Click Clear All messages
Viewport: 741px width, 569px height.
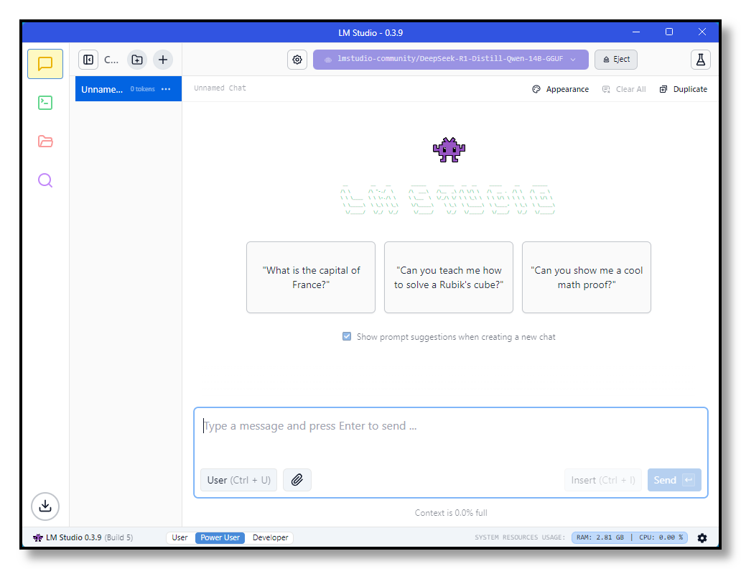(x=624, y=89)
